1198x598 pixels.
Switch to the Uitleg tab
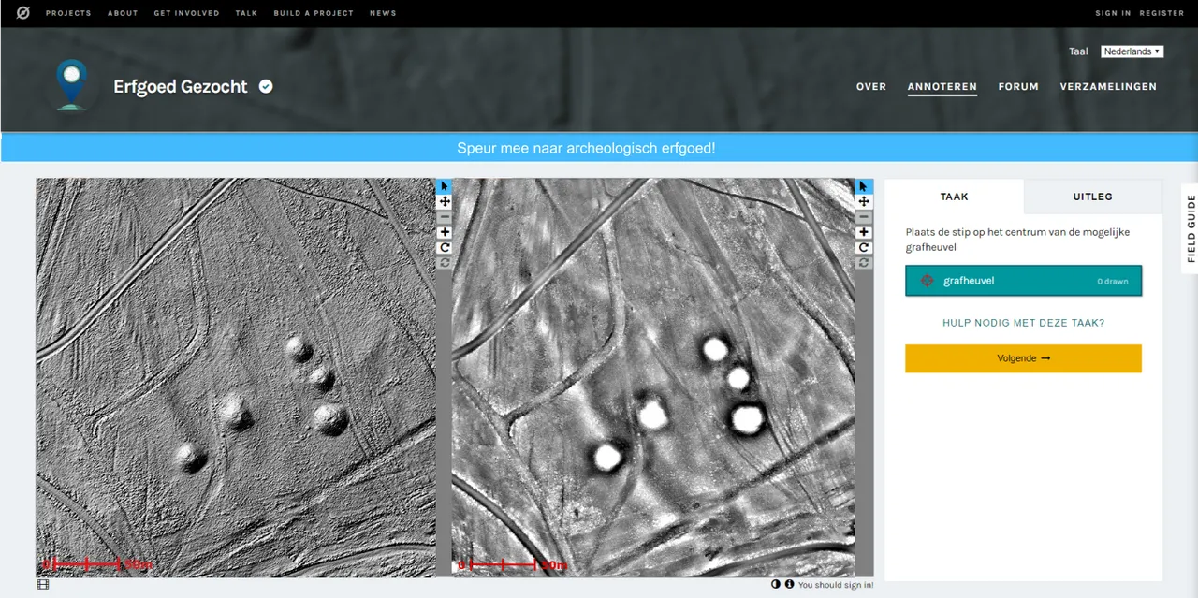click(1092, 197)
